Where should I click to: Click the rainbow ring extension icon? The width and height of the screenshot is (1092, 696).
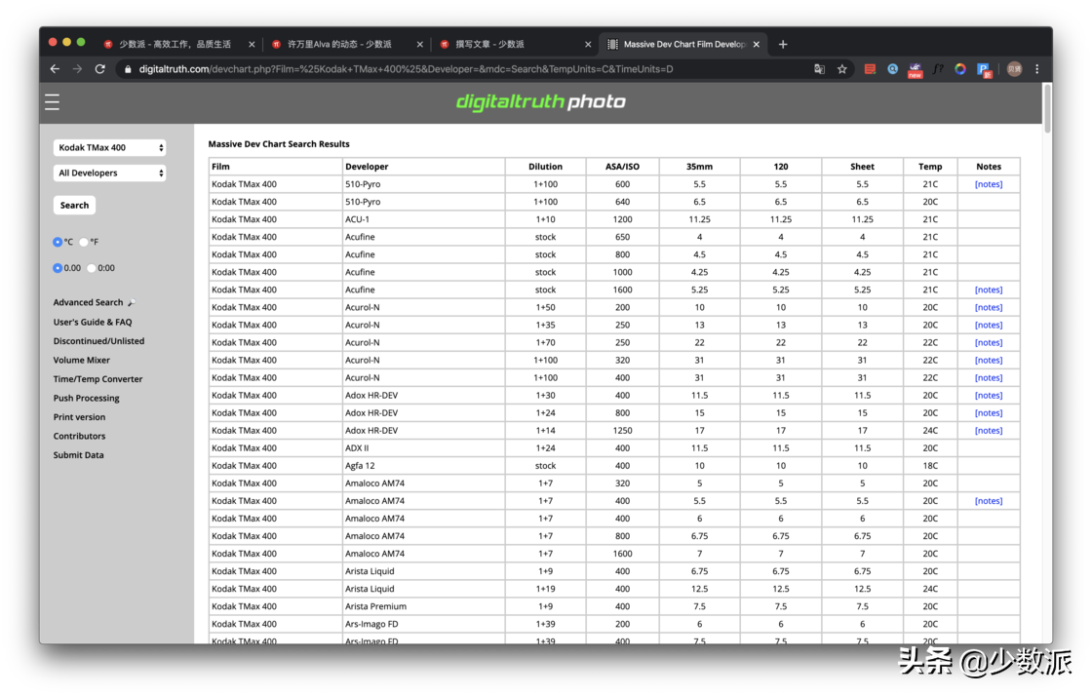click(x=960, y=69)
